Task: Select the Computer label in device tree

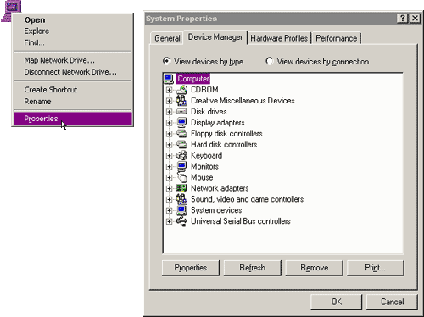Action: 193,79
